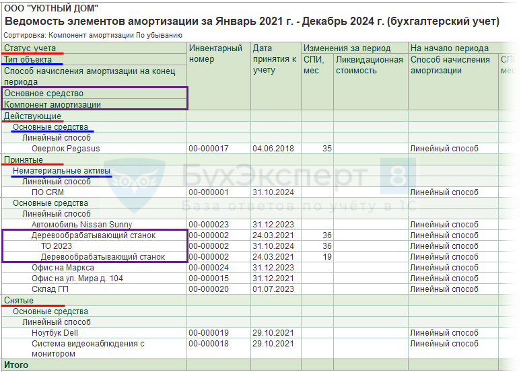
Task: Open the parent 'Деревообрабатывающий станок' row with СПИ 36
Action: 94,235
